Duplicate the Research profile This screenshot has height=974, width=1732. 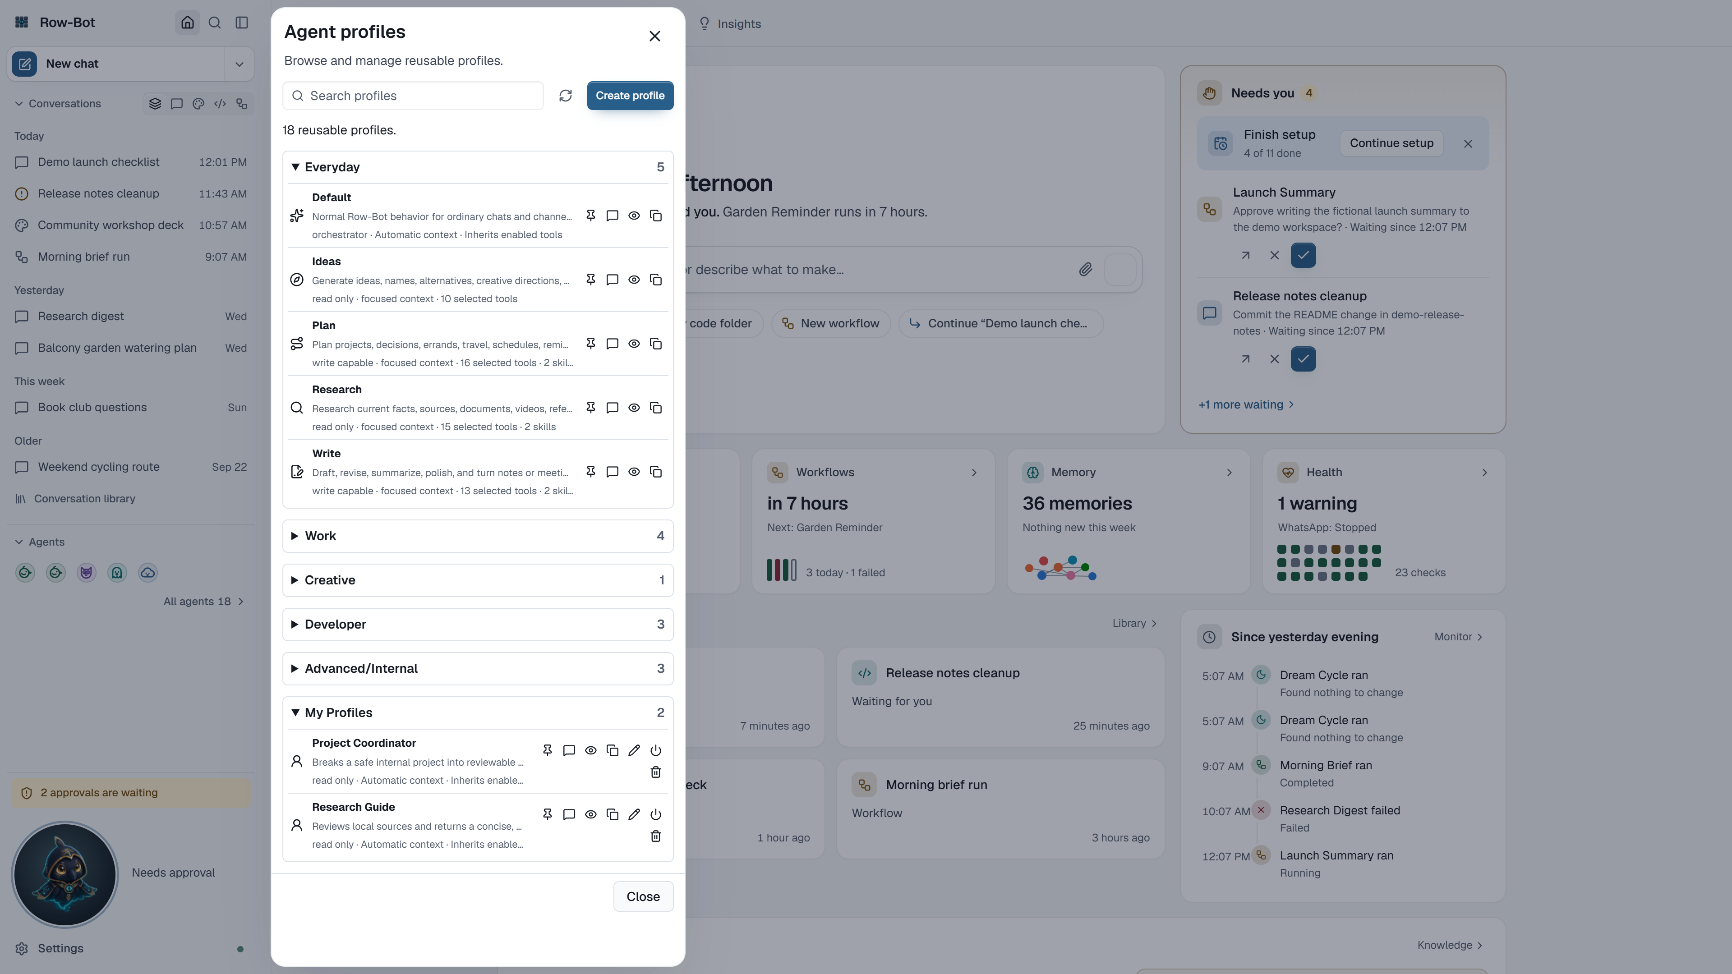pos(655,408)
